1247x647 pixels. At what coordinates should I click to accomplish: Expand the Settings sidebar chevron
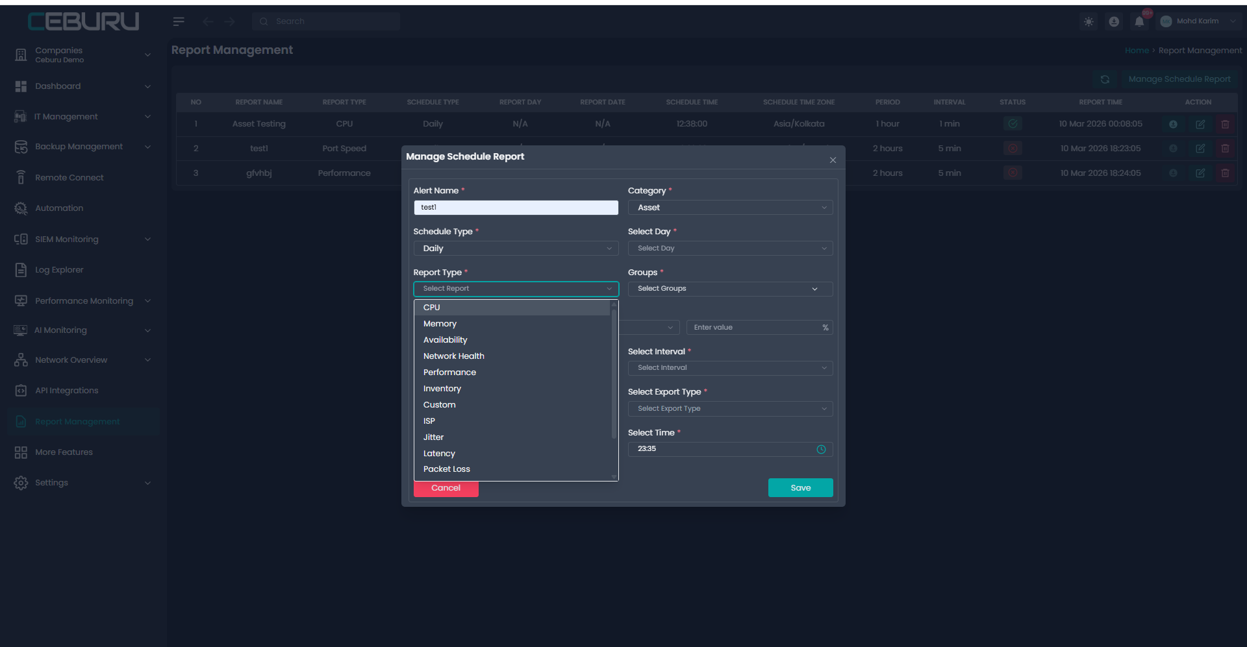pyautogui.click(x=147, y=483)
